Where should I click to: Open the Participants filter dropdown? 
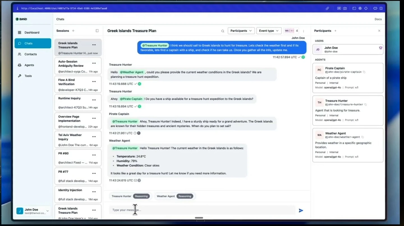[241, 31]
